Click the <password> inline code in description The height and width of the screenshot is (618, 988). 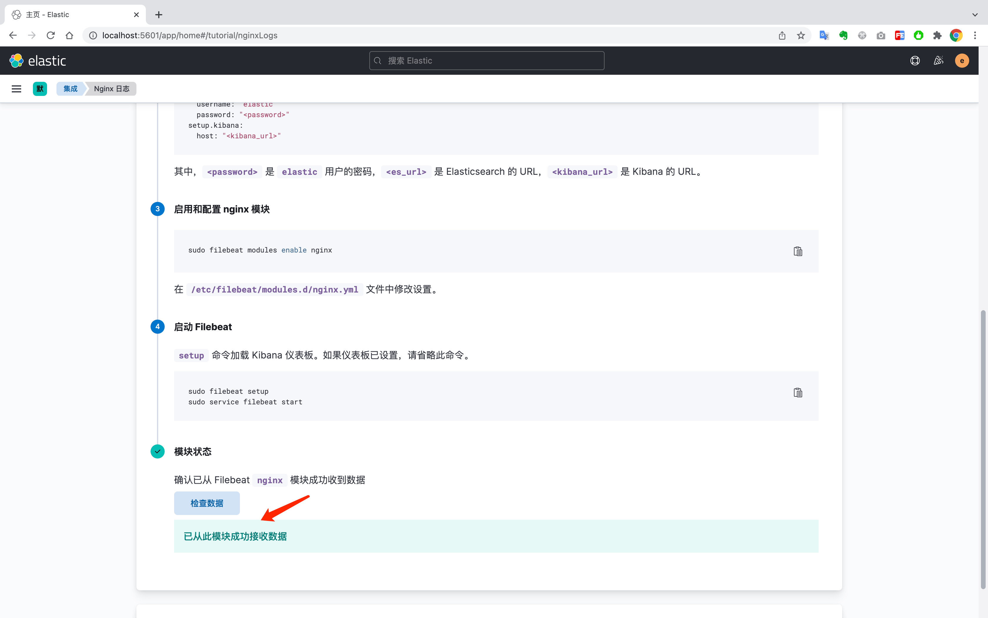pyautogui.click(x=232, y=172)
